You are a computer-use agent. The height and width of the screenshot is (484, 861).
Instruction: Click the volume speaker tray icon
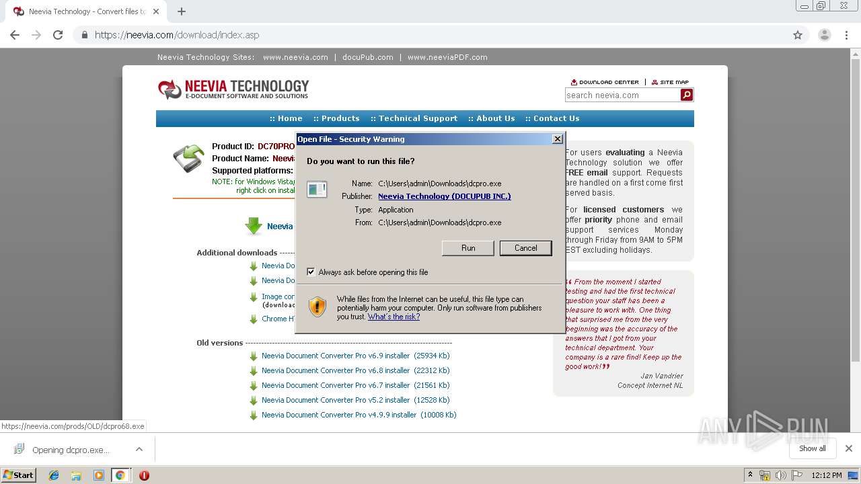(780, 475)
